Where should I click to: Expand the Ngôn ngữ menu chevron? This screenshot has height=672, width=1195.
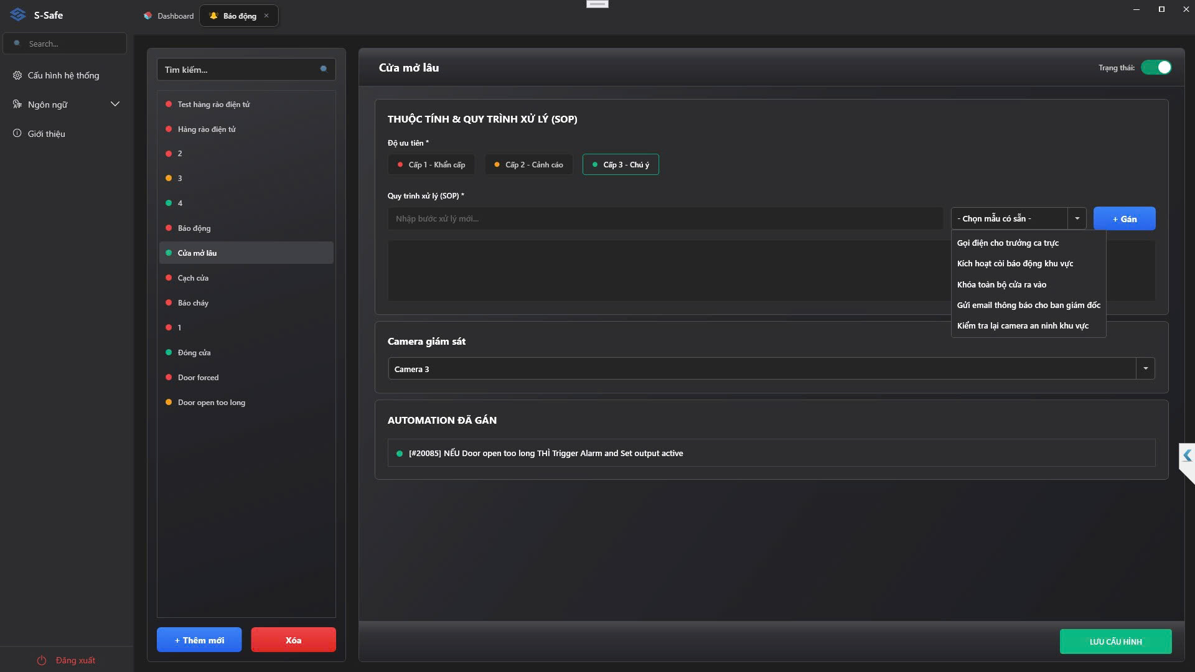tap(115, 104)
